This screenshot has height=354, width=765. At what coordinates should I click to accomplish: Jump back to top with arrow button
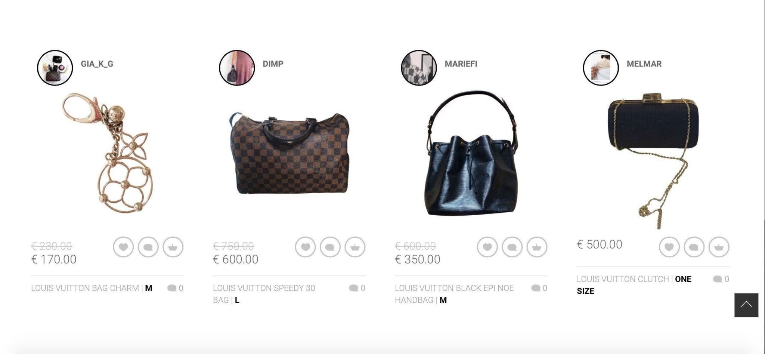point(746,305)
